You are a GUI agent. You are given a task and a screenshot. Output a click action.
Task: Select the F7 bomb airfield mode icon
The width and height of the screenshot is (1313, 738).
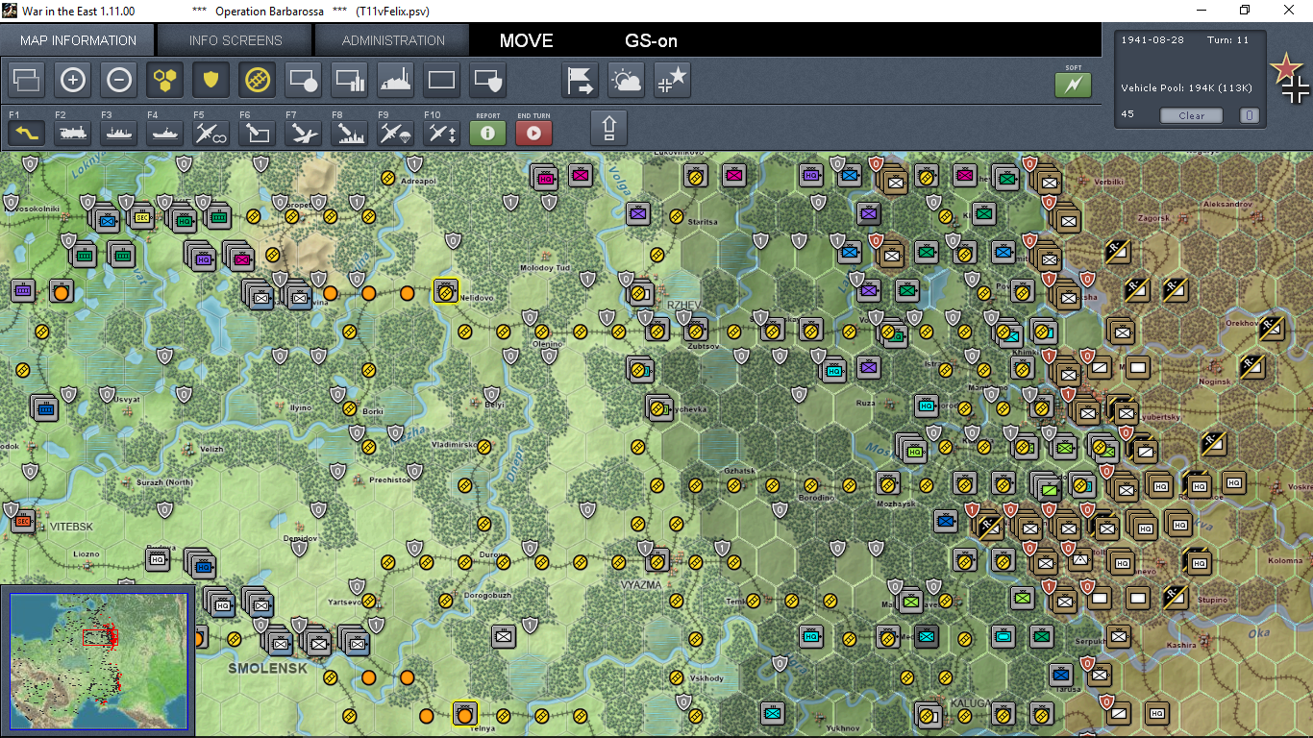click(304, 133)
